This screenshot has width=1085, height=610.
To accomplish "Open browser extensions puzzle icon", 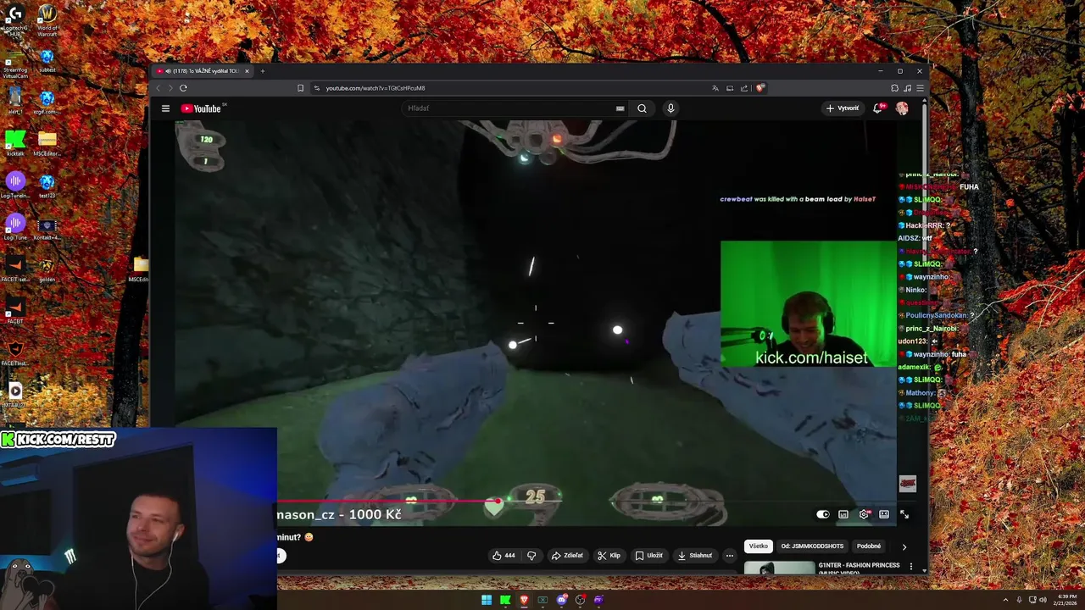I will point(894,88).
